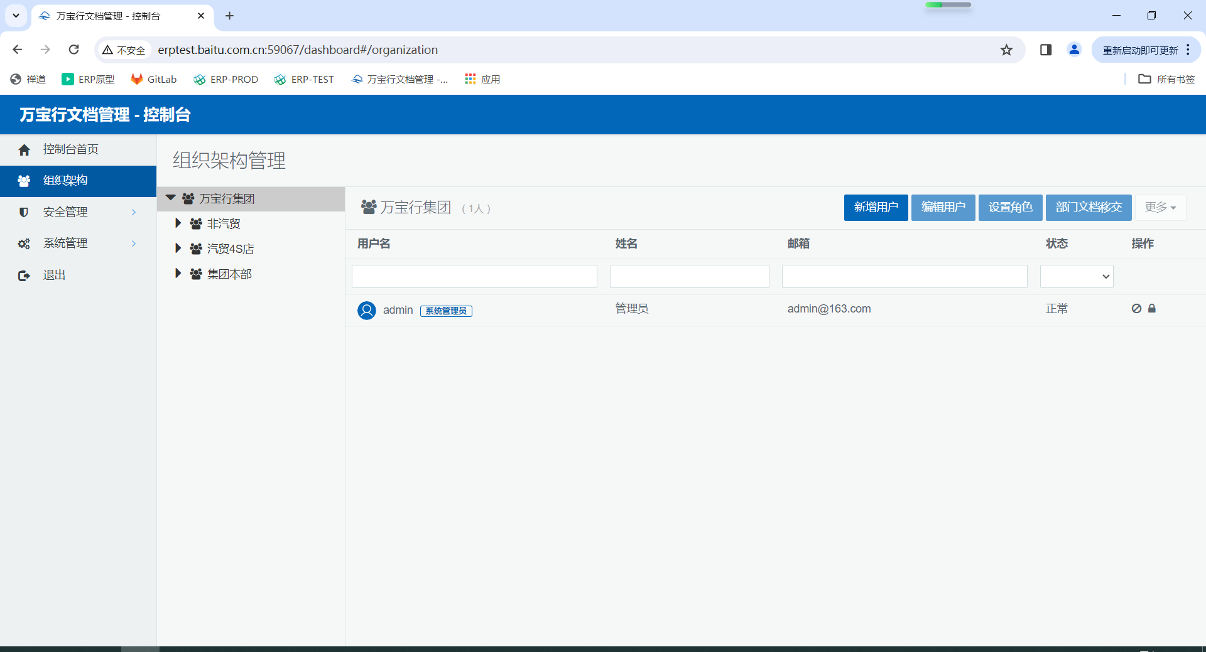1206x652 pixels.
Task: Focus the 用户名 filter field
Action: (474, 276)
